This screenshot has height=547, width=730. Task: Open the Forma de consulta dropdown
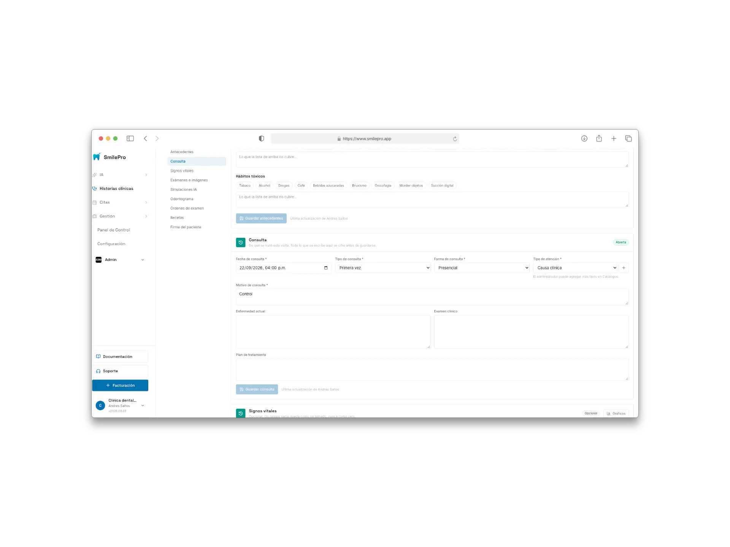(x=482, y=268)
